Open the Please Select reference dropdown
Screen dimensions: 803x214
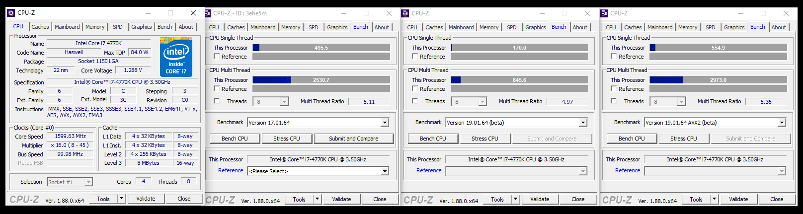(385, 171)
